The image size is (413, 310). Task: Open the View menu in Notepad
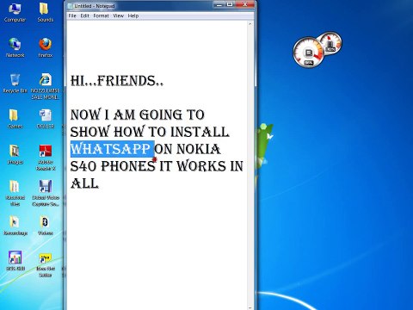pyautogui.click(x=118, y=15)
